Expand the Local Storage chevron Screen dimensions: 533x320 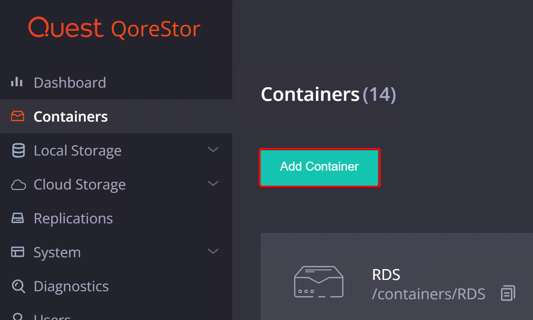213,150
